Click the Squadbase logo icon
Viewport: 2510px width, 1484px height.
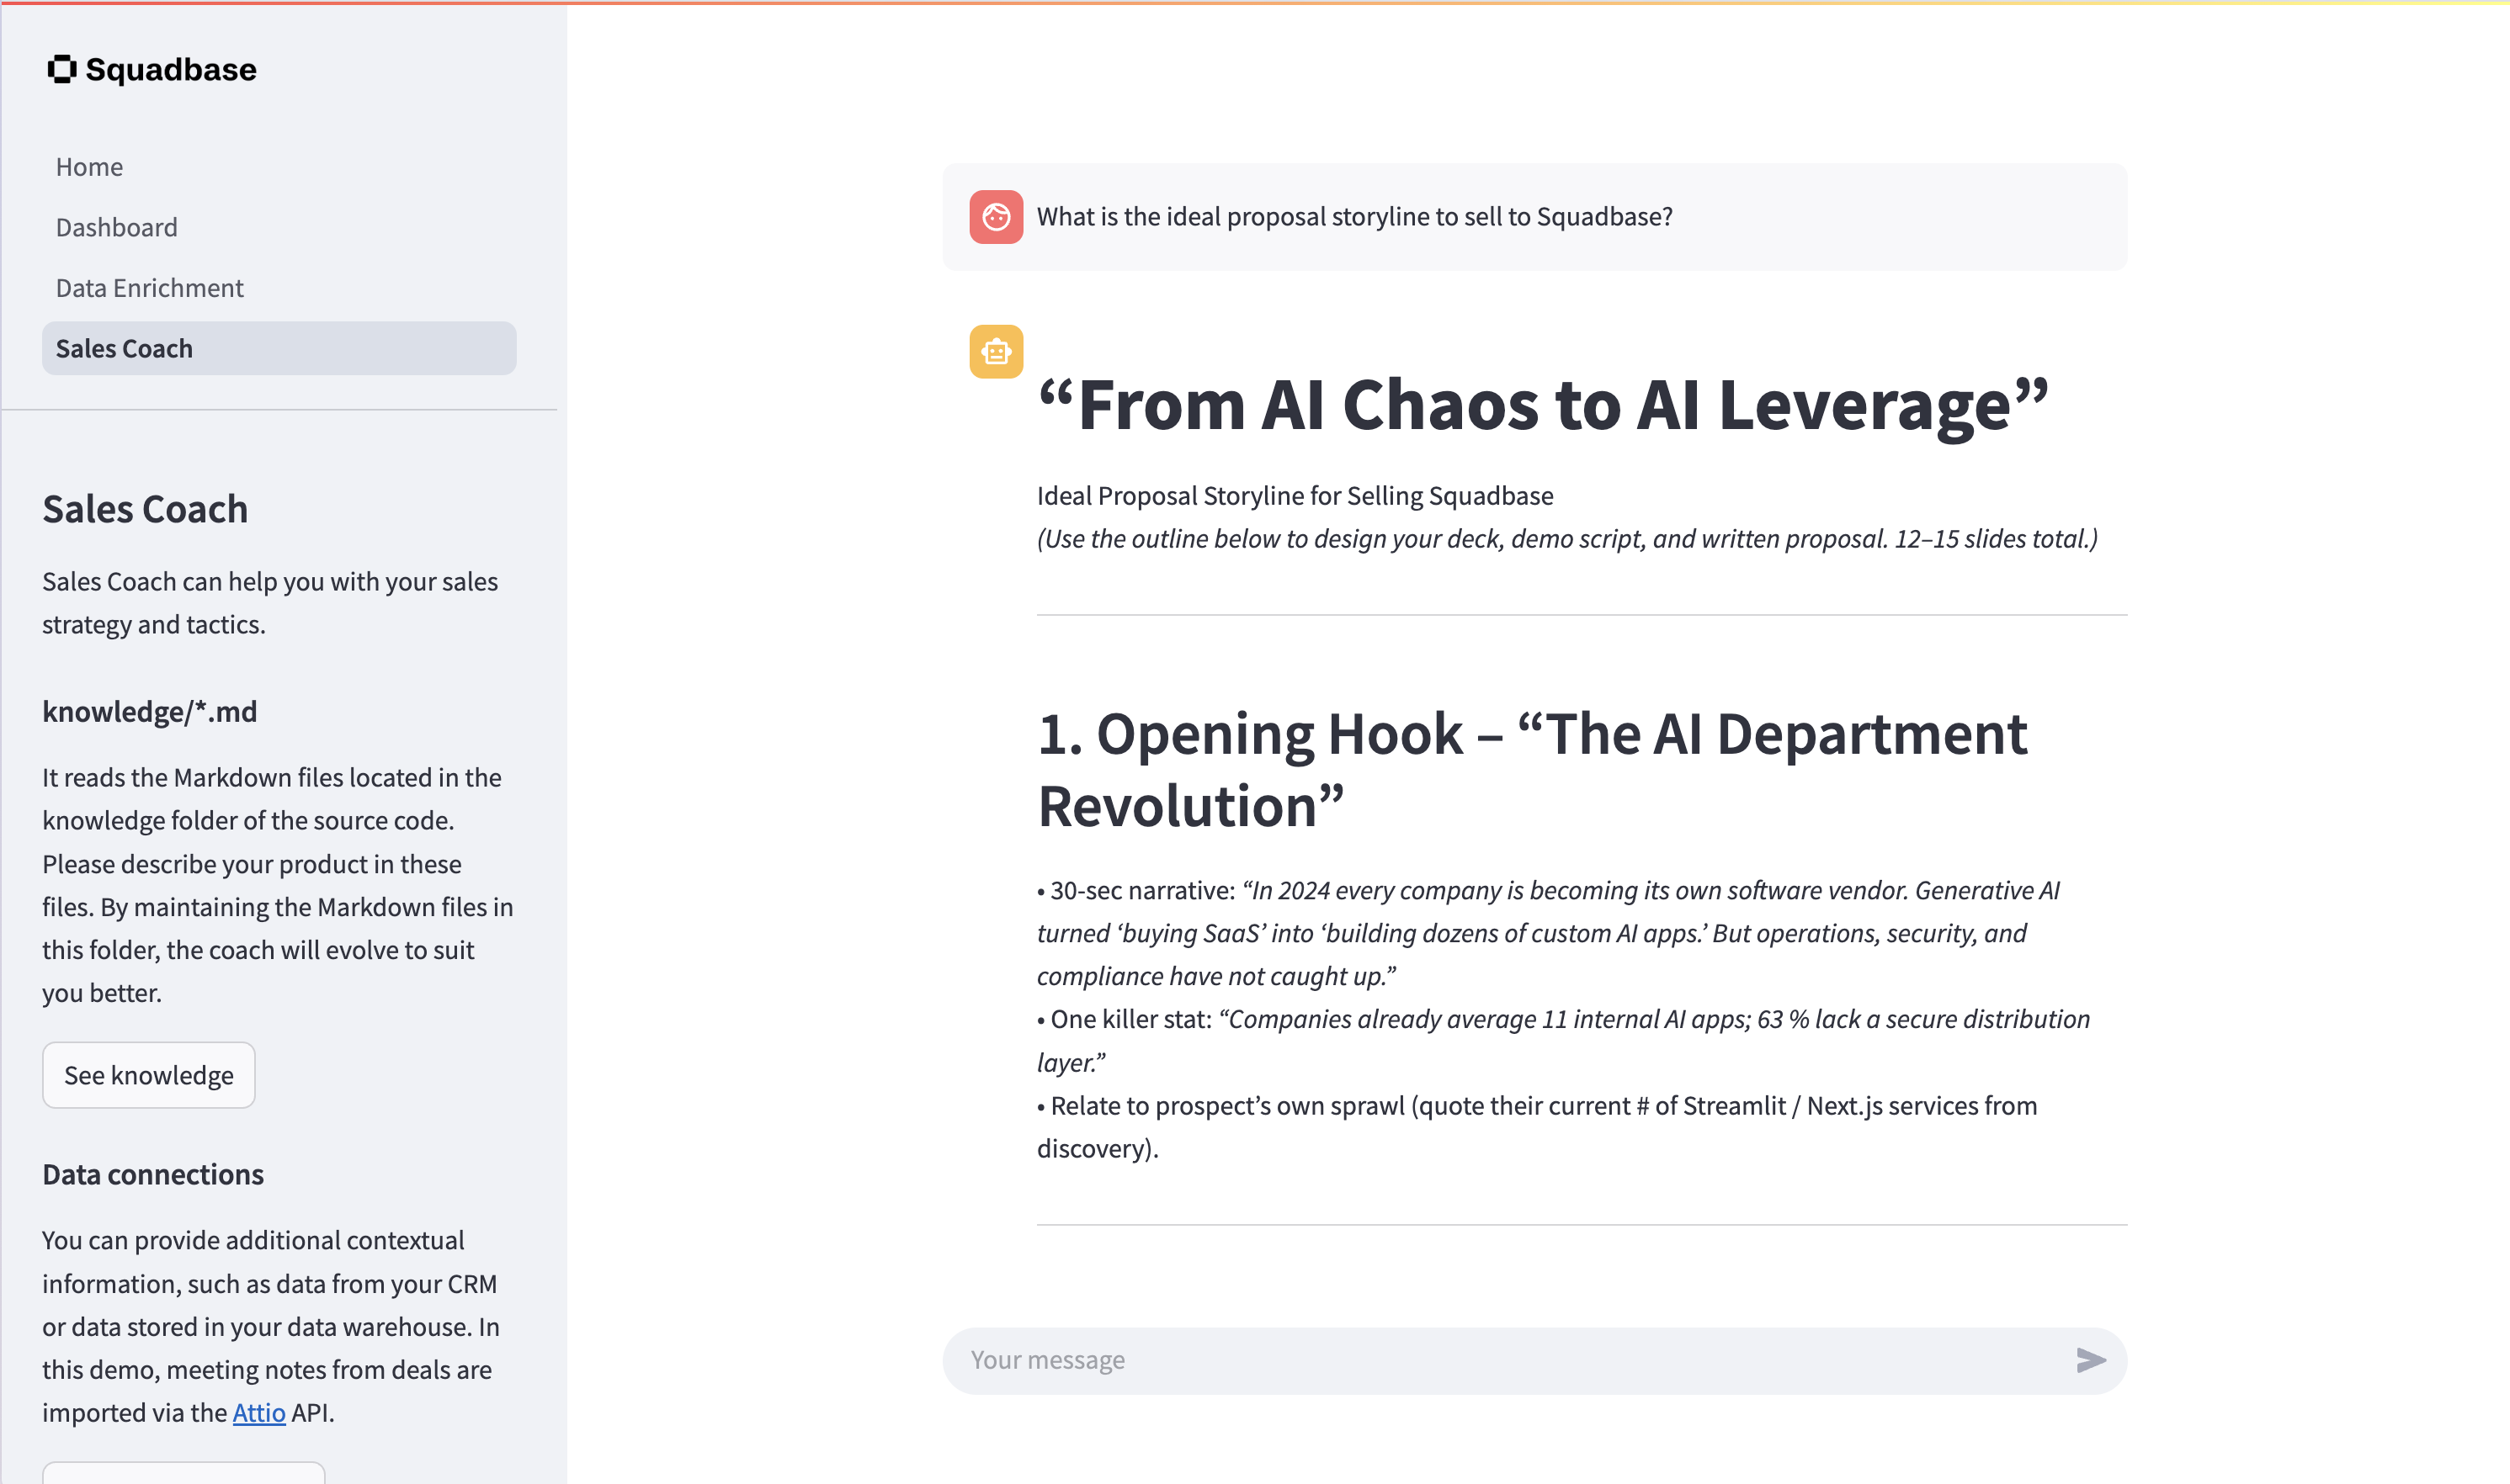[x=62, y=69]
